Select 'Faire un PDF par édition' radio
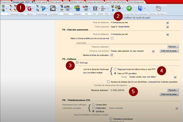This screenshot has height=122, width=183. pyautogui.click(x=115, y=73)
